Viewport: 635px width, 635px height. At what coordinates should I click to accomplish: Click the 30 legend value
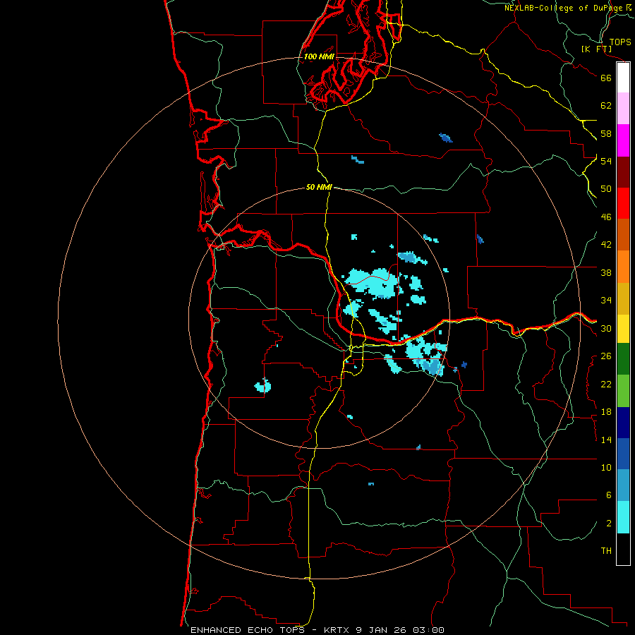606,328
